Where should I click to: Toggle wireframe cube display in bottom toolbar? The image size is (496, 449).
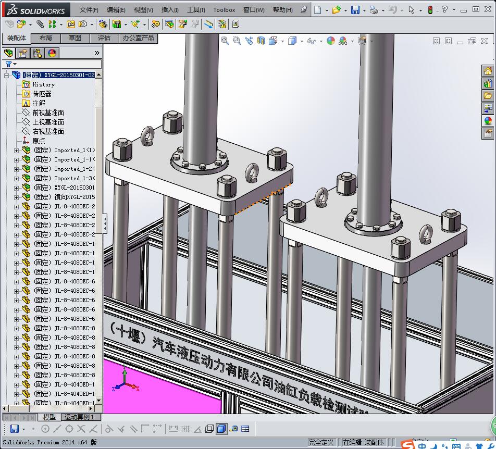(209, 429)
